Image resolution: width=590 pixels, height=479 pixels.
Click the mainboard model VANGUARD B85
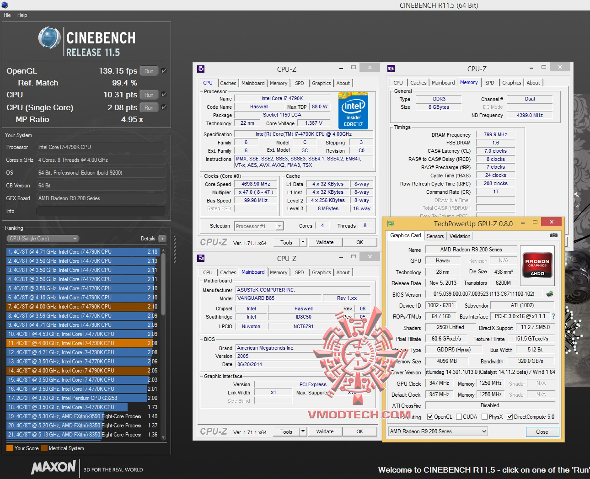click(279, 298)
